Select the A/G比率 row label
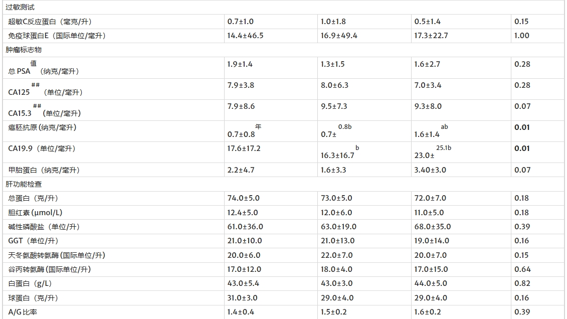Image resolution: width=567 pixels, height=319 pixels. [23, 312]
